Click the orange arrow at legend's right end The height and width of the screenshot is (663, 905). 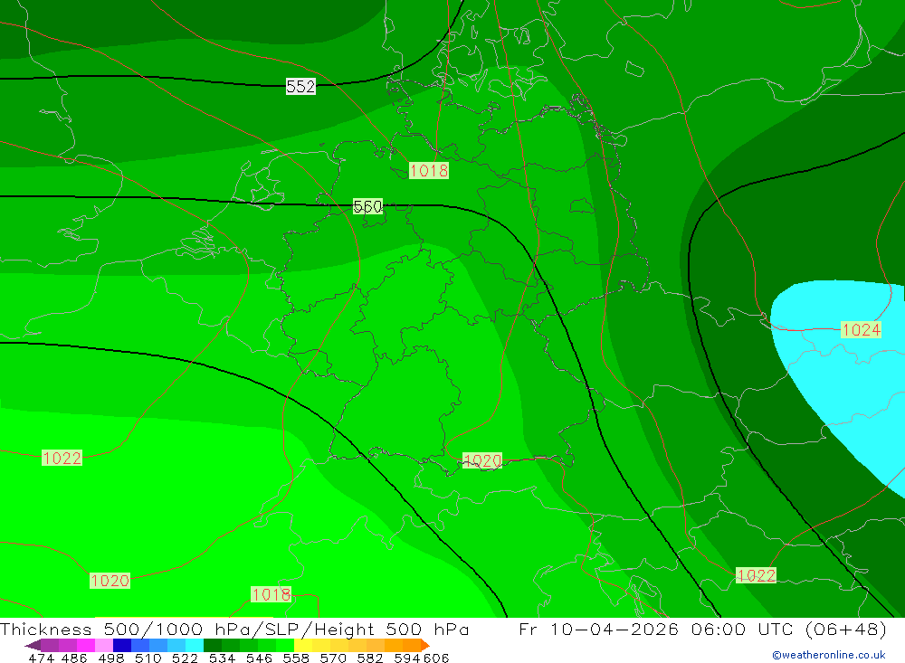click(424, 645)
